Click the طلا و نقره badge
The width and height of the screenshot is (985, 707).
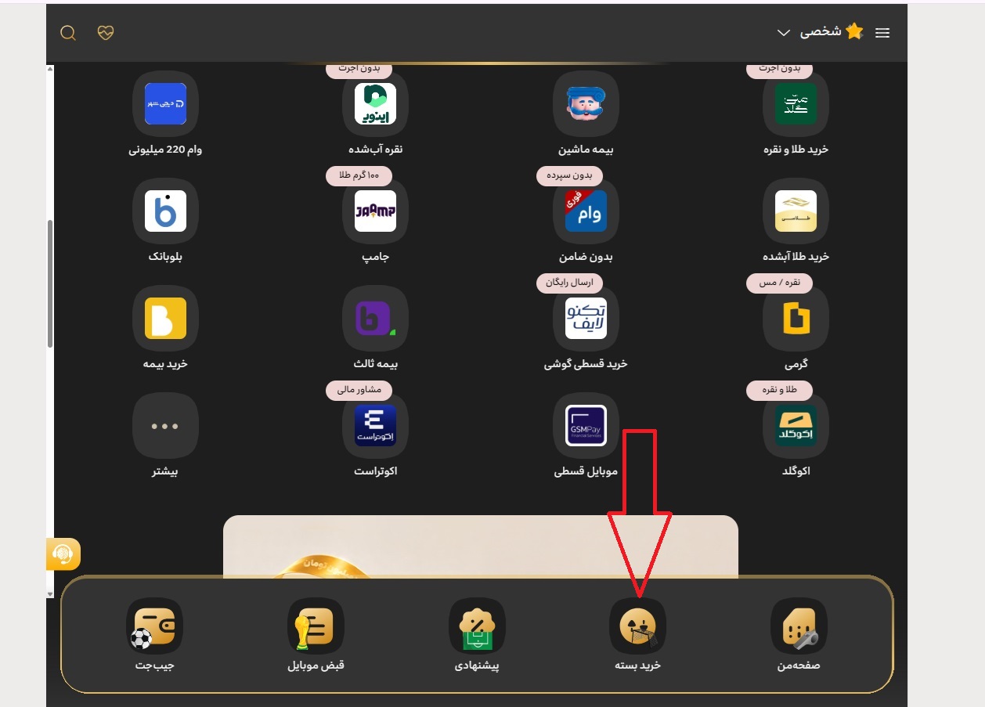click(x=780, y=390)
